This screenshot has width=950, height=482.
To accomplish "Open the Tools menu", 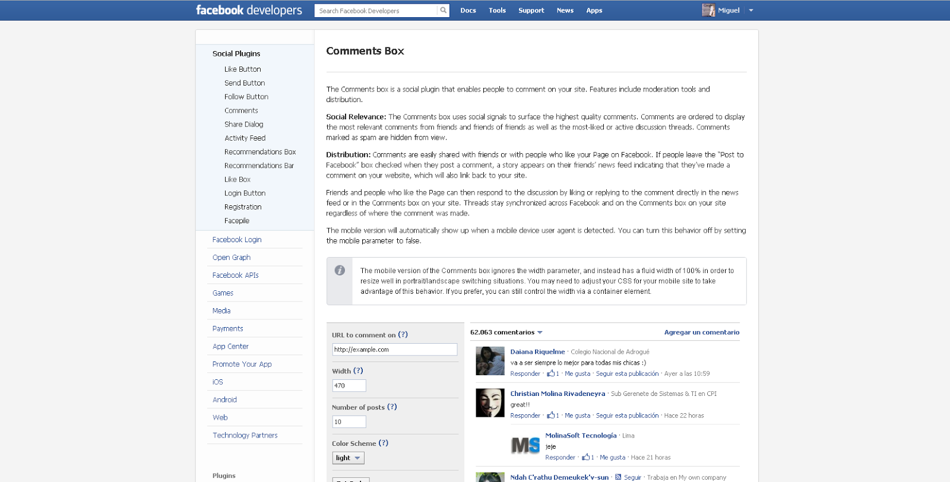I will coord(497,10).
